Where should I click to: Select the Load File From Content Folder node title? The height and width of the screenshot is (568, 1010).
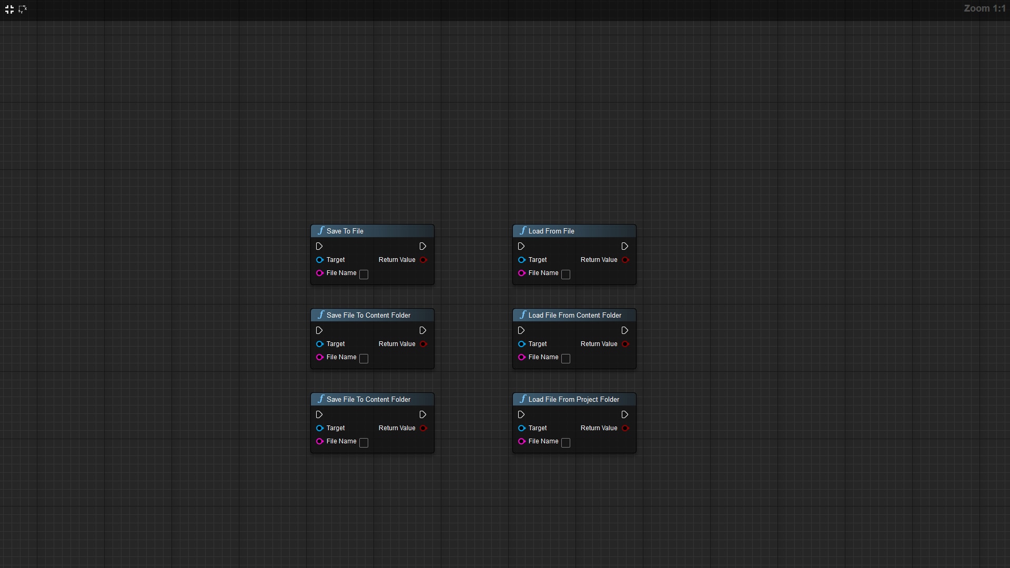coord(574,315)
